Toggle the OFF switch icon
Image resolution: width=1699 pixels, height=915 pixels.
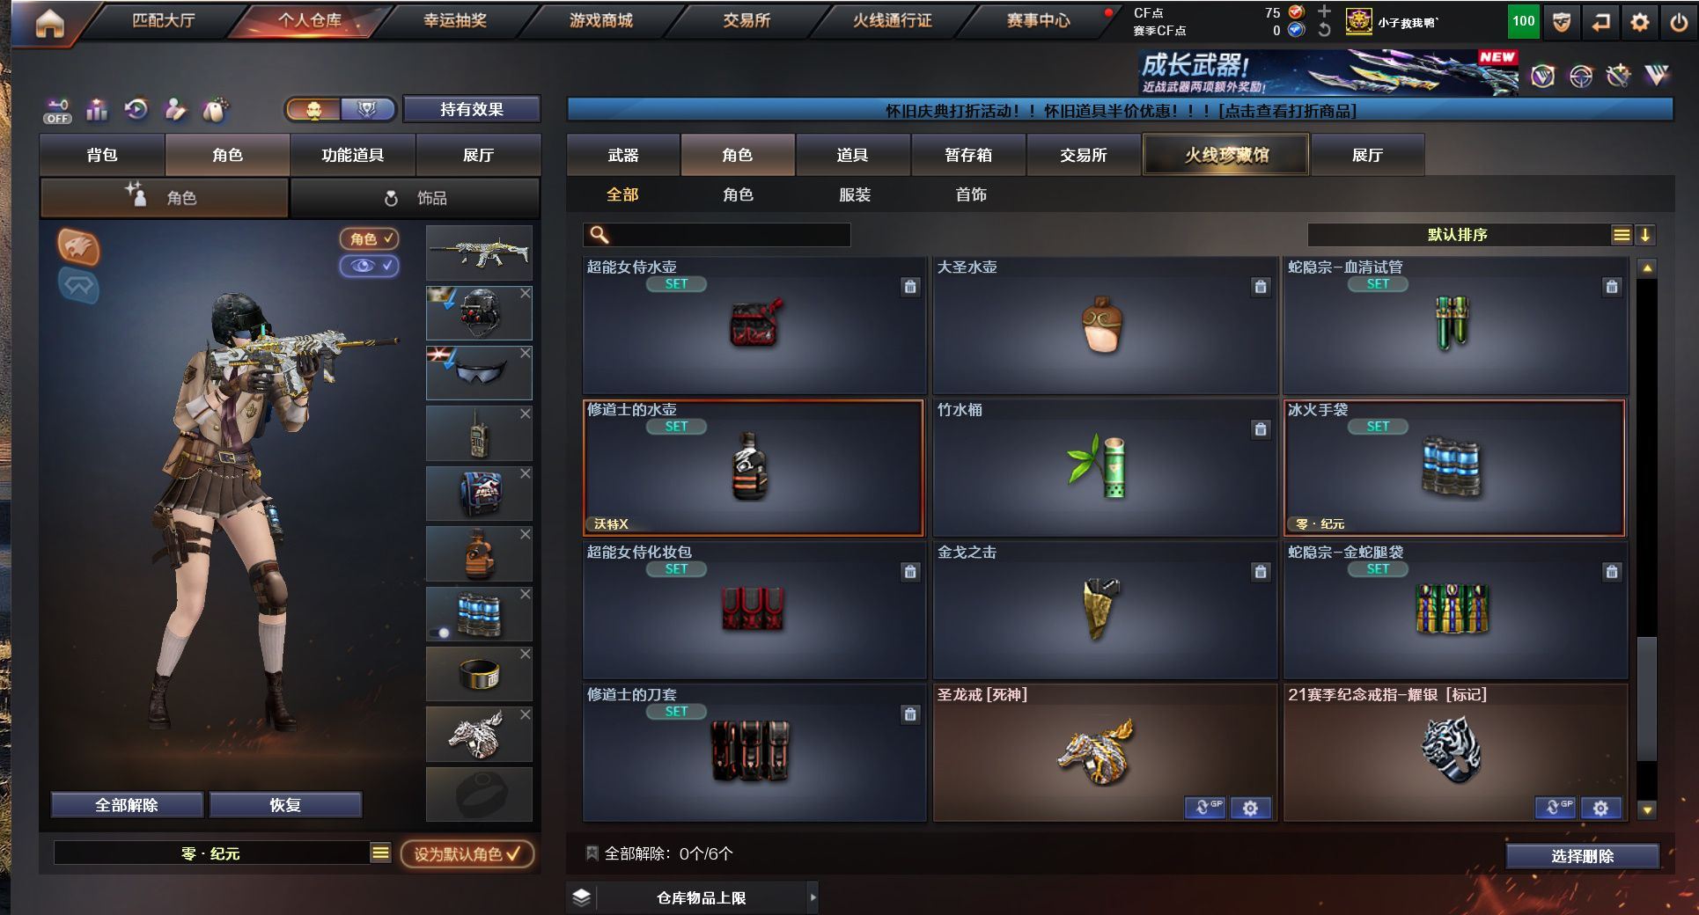click(57, 111)
